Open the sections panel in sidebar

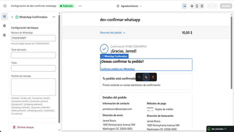click(4, 16)
